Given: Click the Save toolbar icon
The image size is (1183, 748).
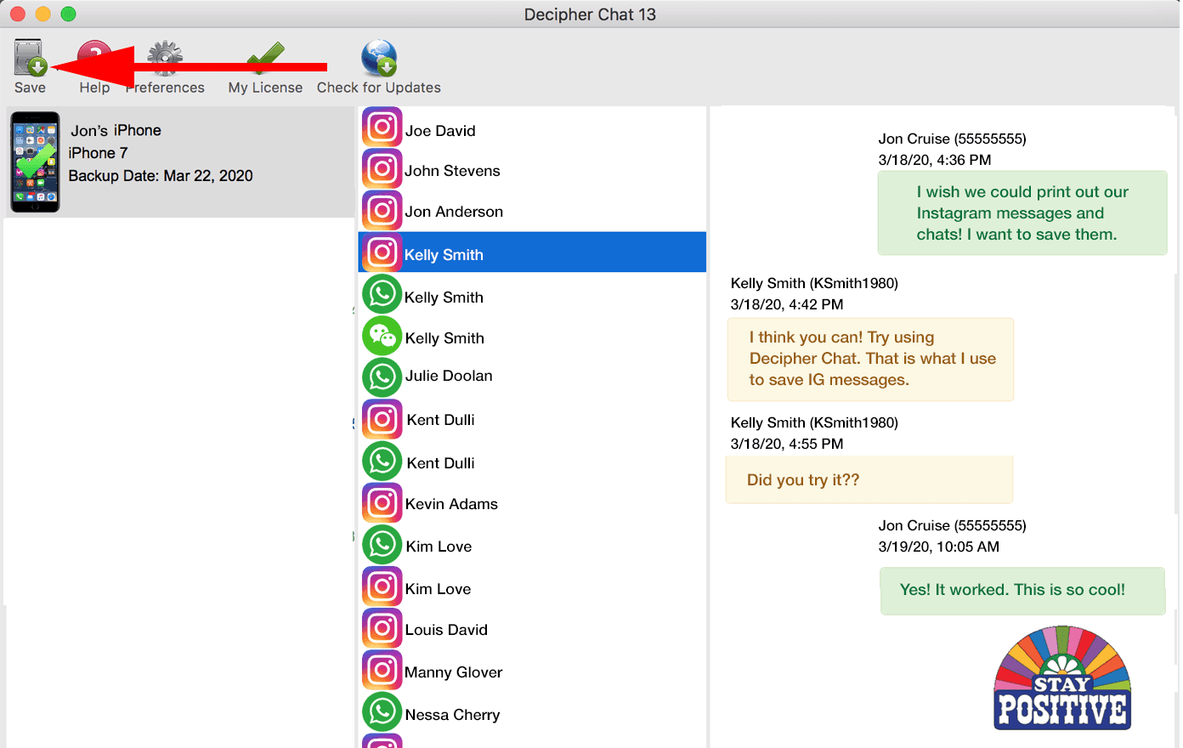Looking at the screenshot, I should (x=29, y=59).
